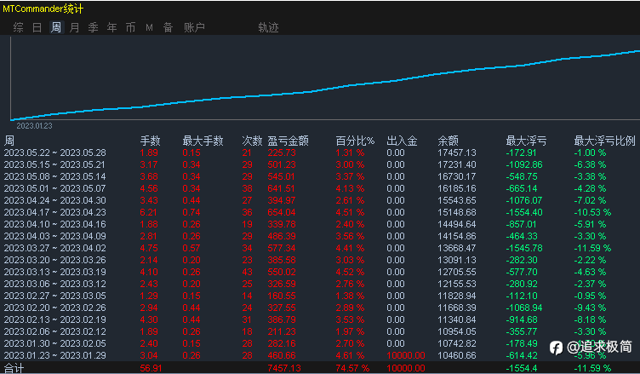Click total lots 56.91
Image resolution: width=640 pixels, height=374 pixels.
(151, 368)
